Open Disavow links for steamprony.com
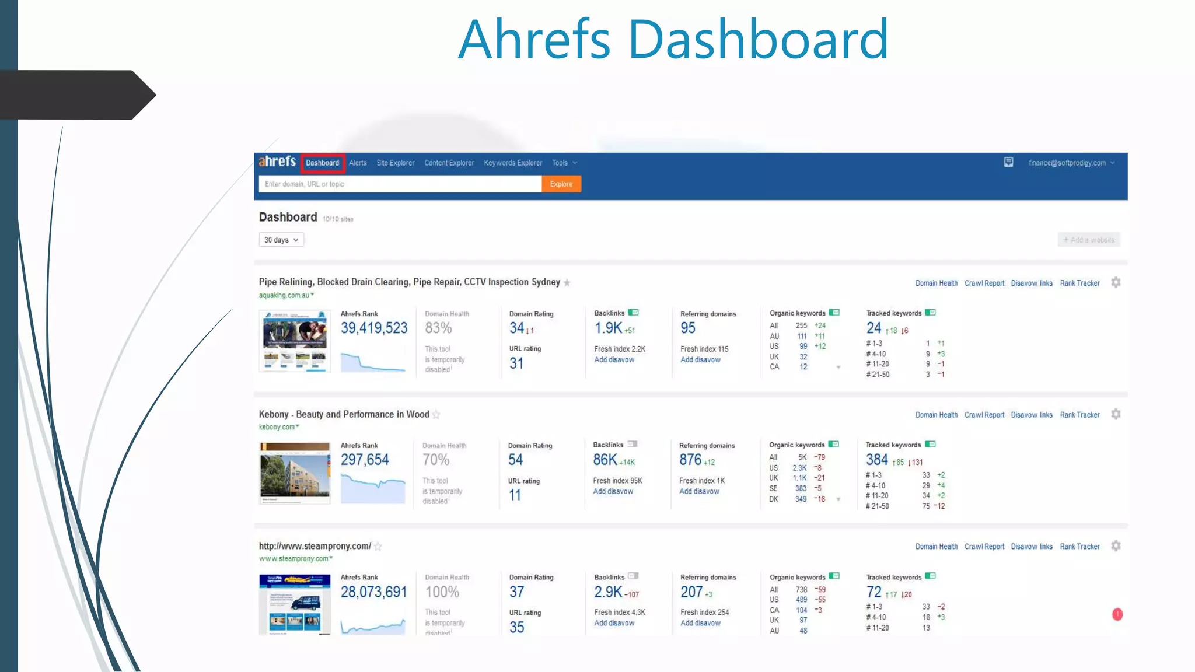 [1032, 547]
